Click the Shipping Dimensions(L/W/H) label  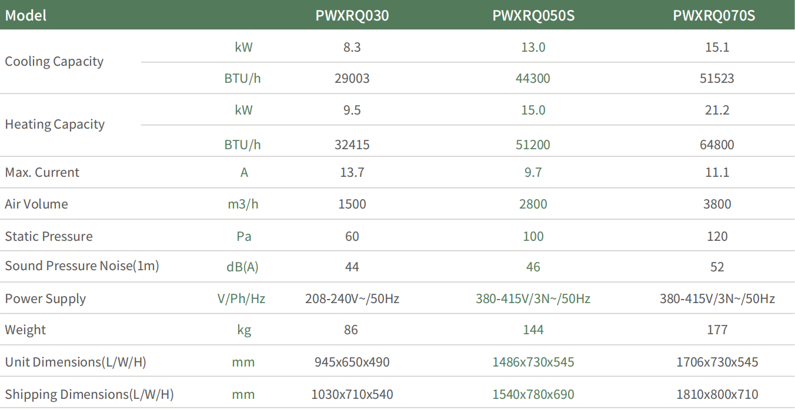[x=89, y=394]
